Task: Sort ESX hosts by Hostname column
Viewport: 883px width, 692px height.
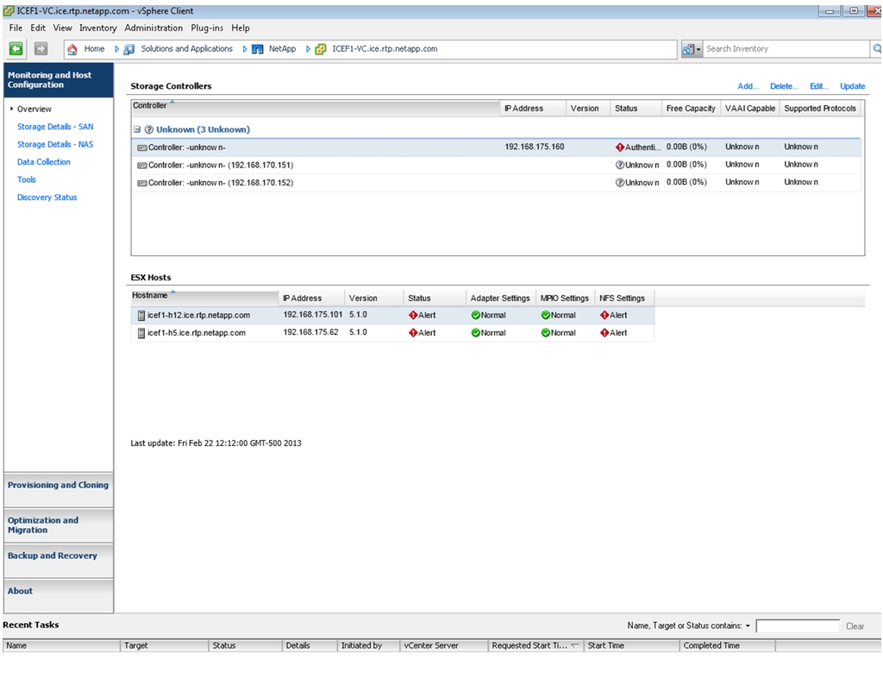Action: [204, 297]
